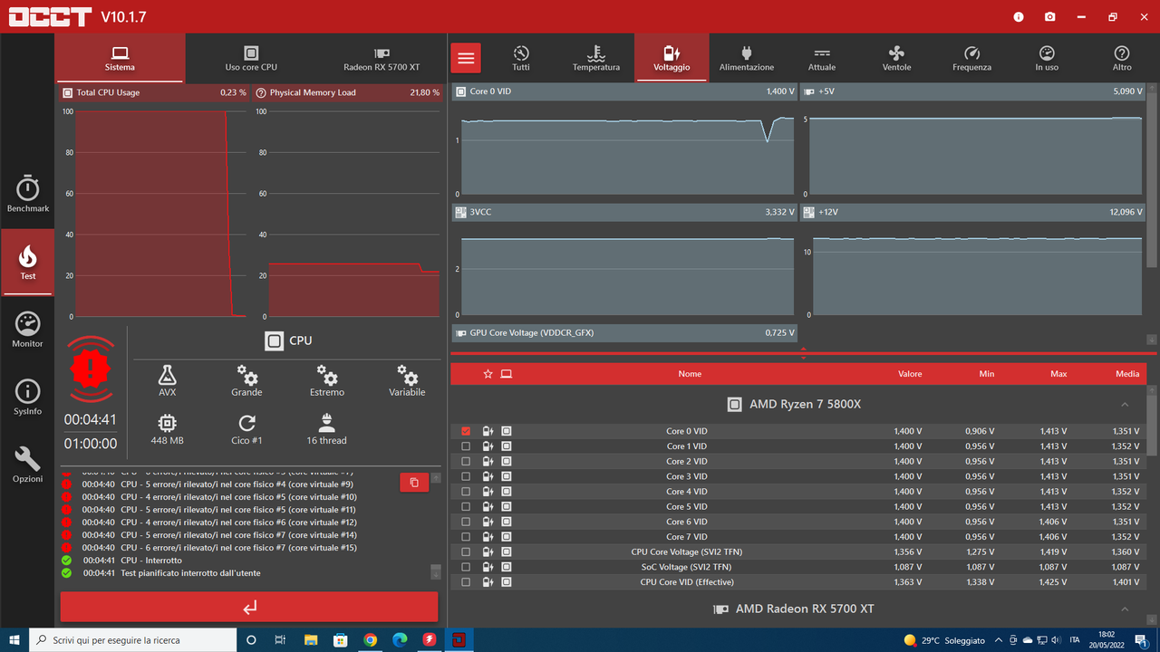The image size is (1160, 652).
Task: Open the info icon in the title bar
Action: coord(1019,17)
